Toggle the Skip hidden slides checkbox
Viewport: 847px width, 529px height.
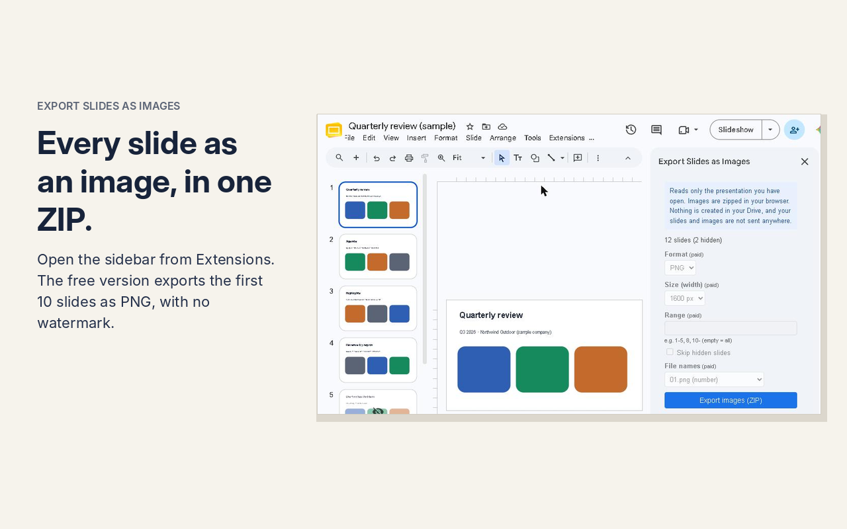670,352
